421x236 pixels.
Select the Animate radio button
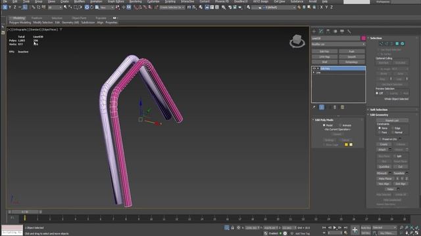(340, 125)
